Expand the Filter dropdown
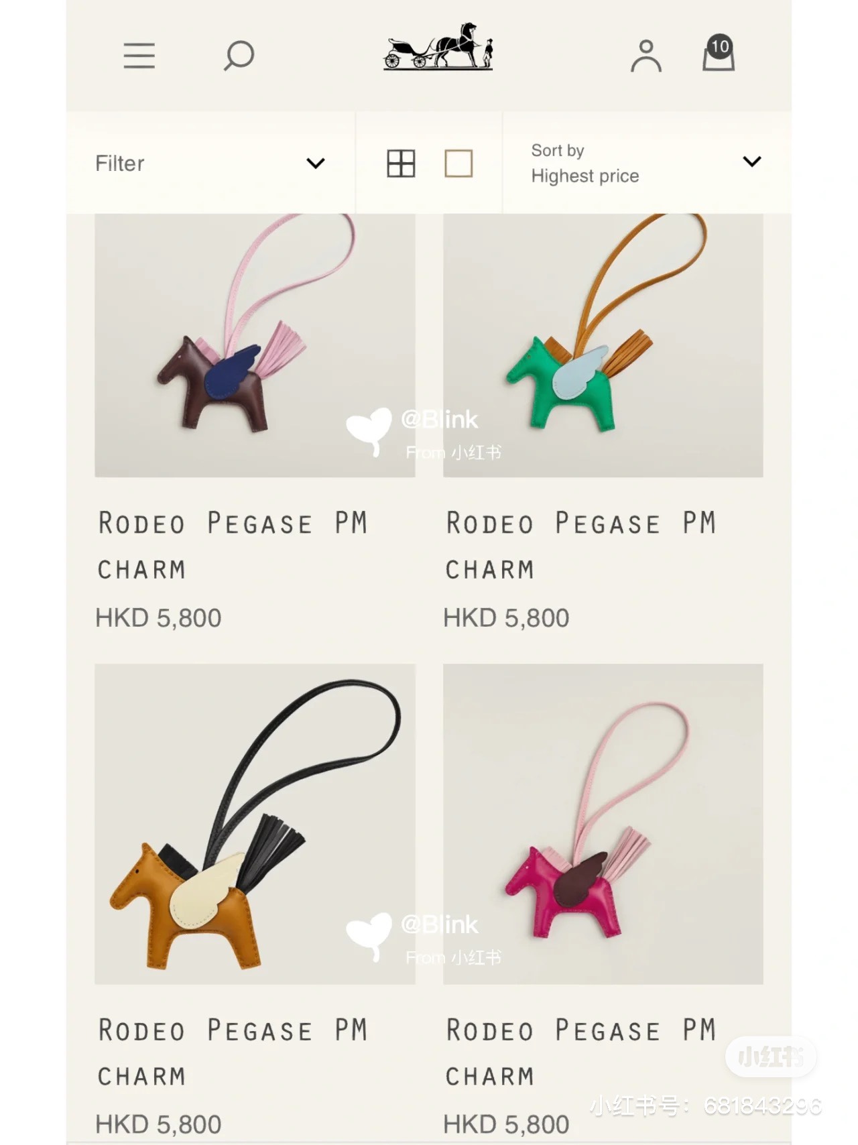Image resolution: width=858 pixels, height=1145 pixels. click(210, 163)
